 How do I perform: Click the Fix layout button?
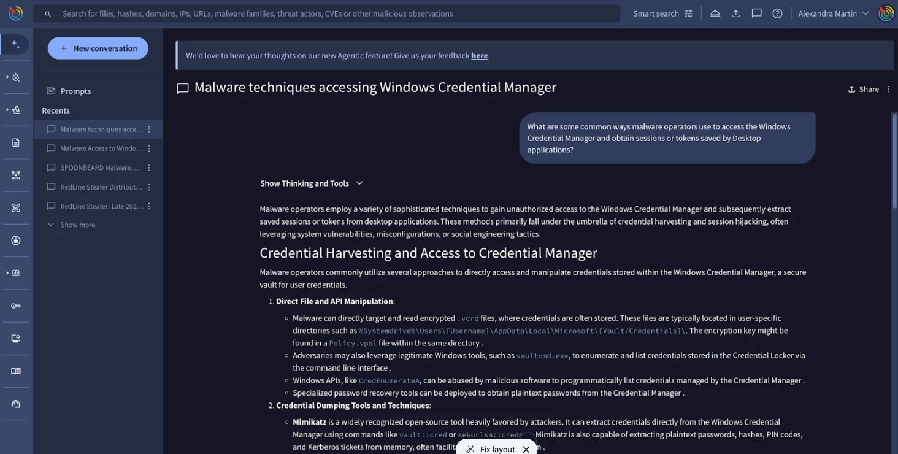click(x=491, y=449)
